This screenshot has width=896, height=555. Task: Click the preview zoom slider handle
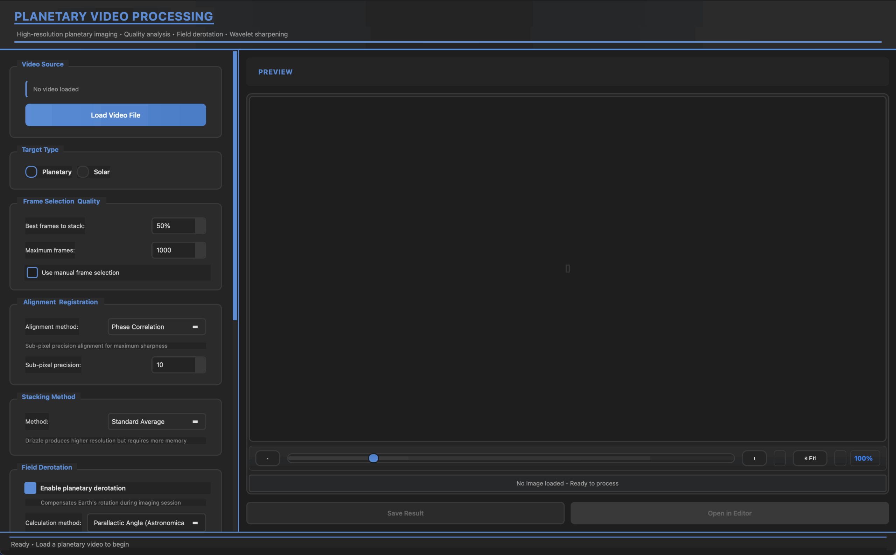point(373,458)
